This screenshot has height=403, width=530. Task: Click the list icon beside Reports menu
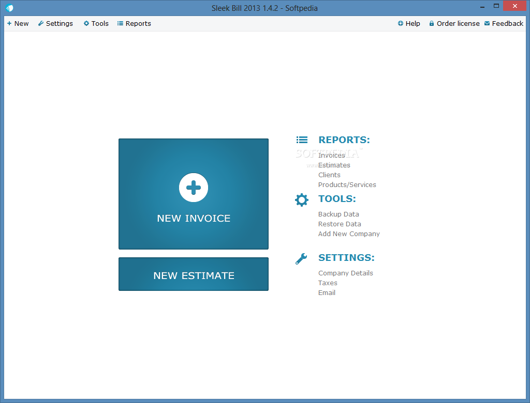pos(120,23)
